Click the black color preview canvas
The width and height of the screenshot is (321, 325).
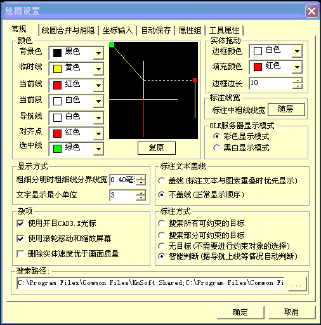(x=154, y=90)
